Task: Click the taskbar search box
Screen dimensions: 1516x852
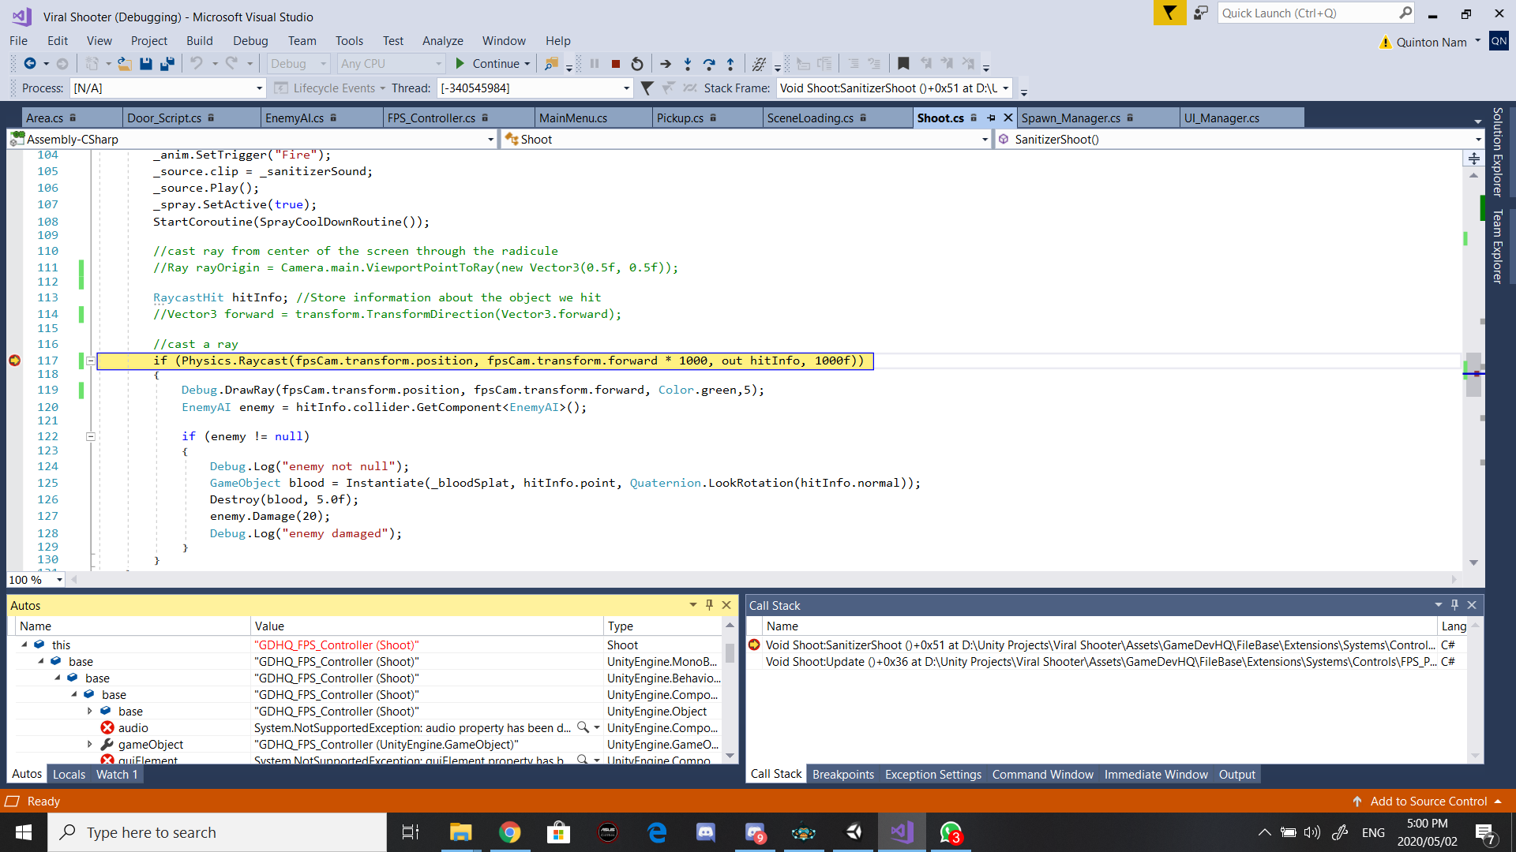Action: [x=217, y=832]
